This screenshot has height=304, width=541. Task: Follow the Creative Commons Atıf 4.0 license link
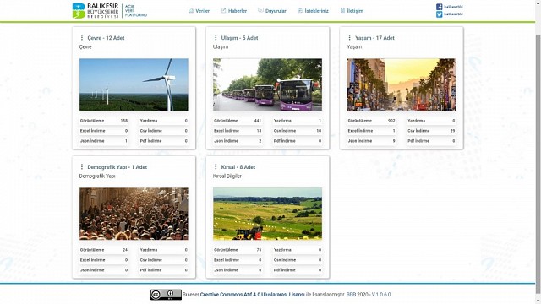pos(253,295)
